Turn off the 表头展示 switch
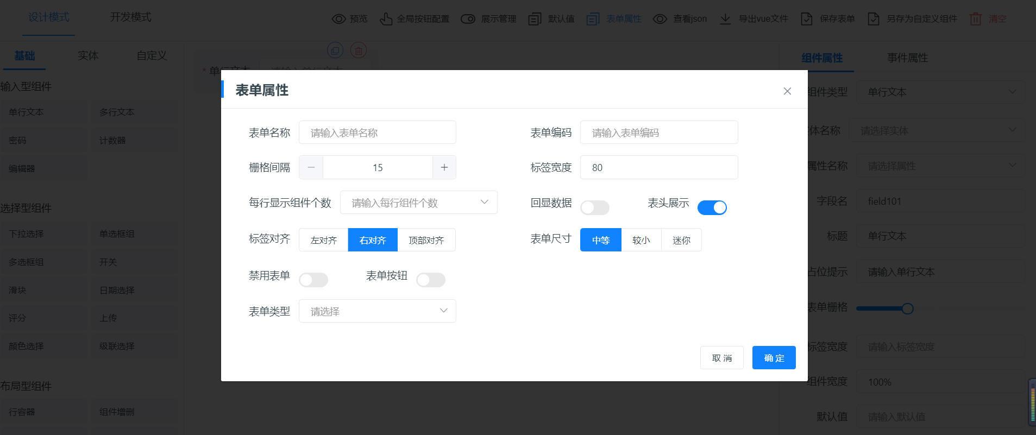The height and width of the screenshot is (435, 1036). tap(712, 207)
